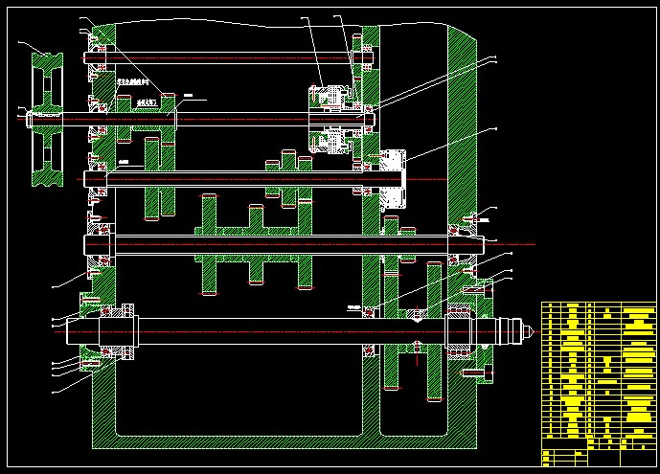Select the white end cover on third shaft

(394, 177)
